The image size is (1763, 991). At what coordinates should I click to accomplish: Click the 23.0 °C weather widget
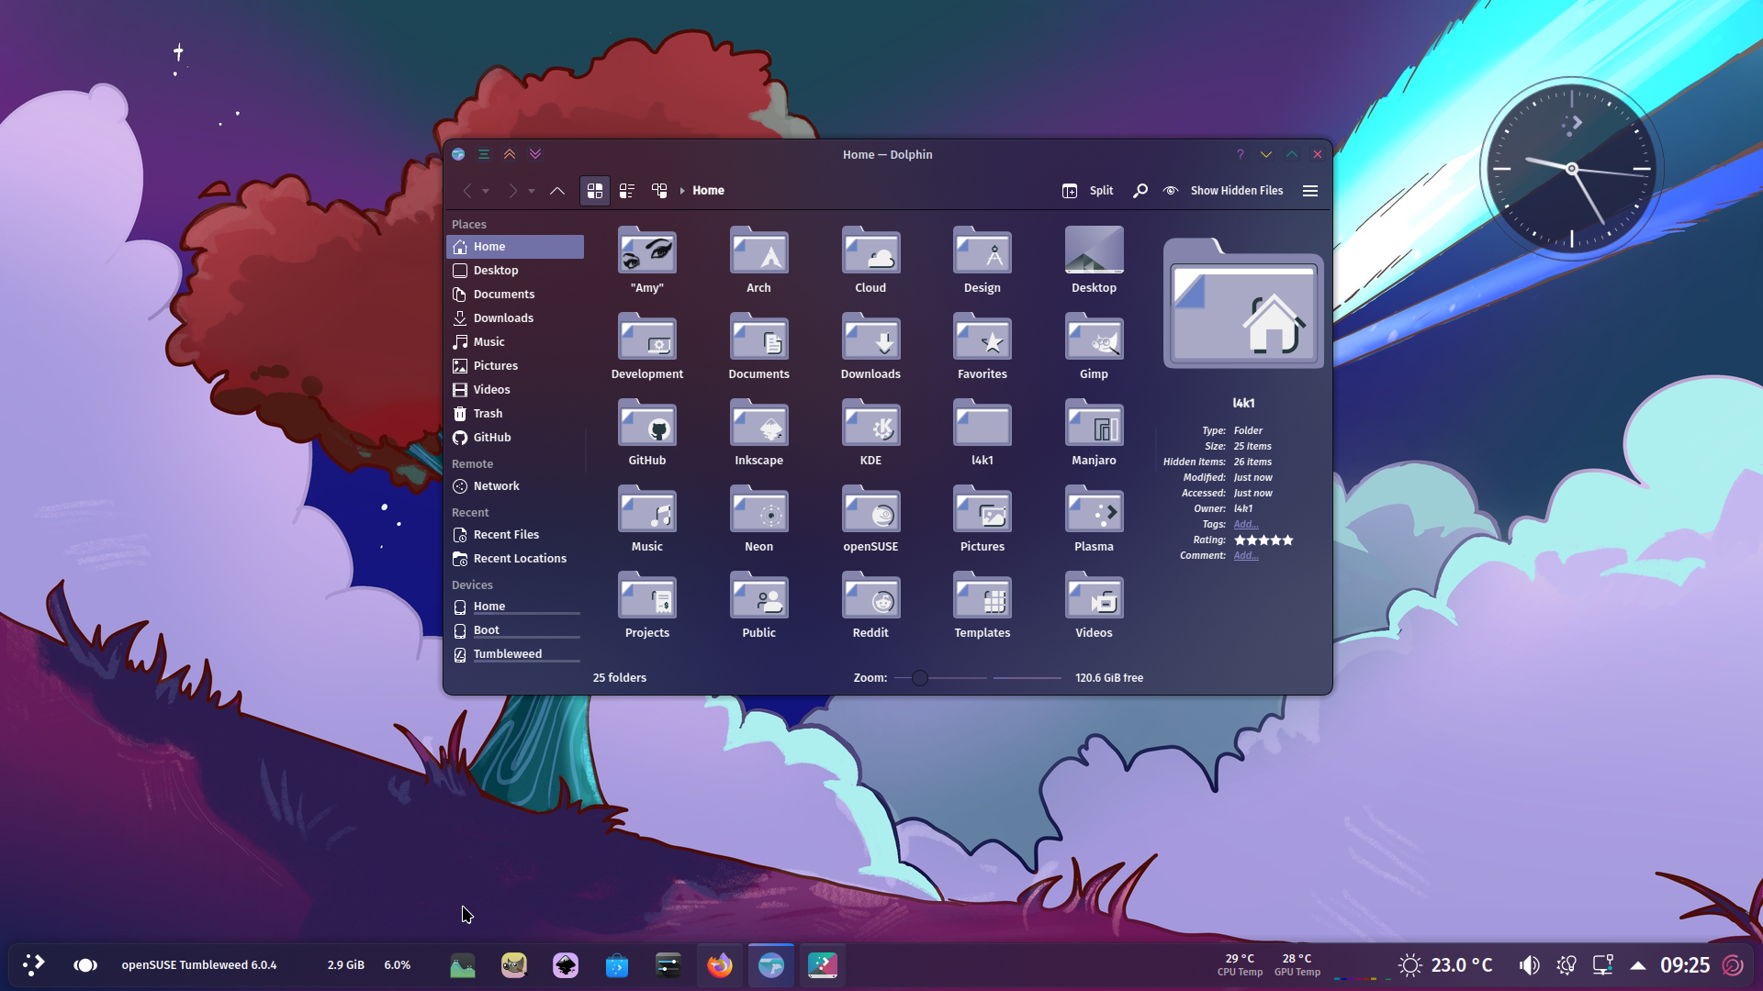point(1445,965)
